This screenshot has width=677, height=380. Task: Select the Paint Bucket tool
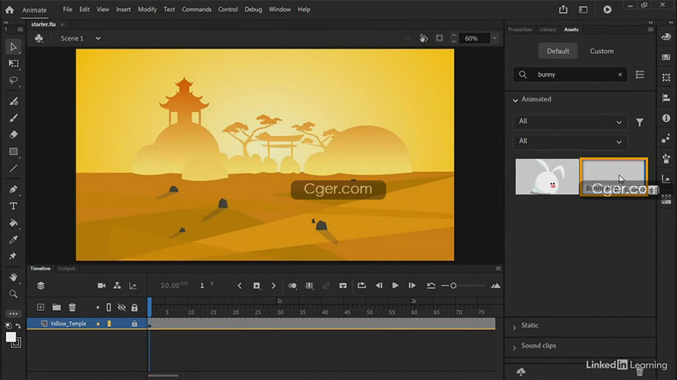click(13, 223)
